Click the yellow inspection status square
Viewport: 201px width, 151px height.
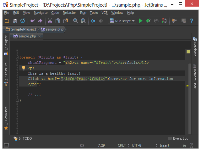(x=188, y=52)
